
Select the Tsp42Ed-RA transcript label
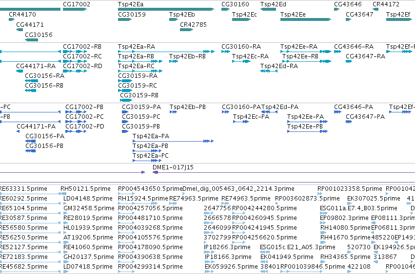tap(279, 66)
